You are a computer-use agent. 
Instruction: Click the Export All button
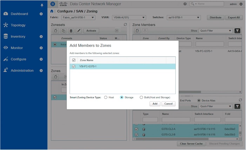tap(234, 18)
